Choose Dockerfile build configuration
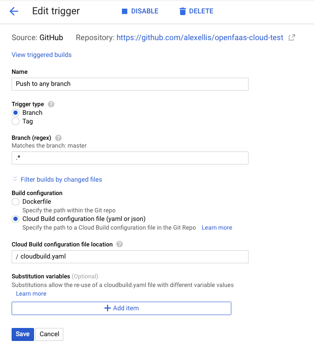The image size is (314, 350). point(16,202)
